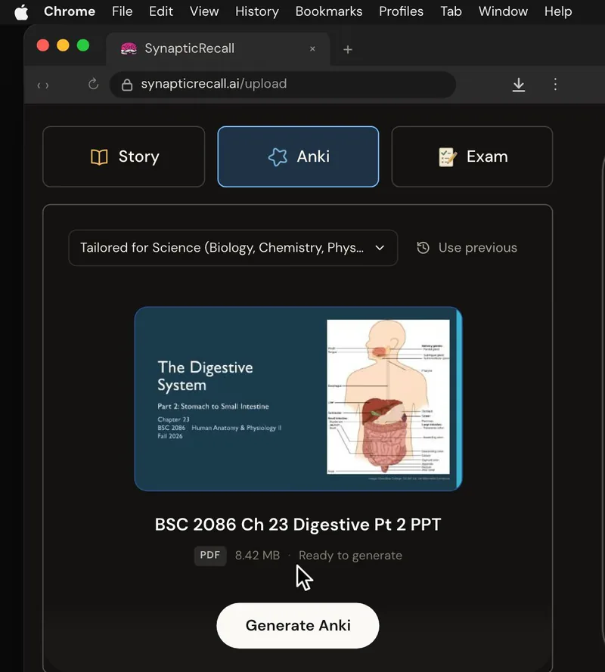Select the SynapticRecall browser tab

coord(217,48)
